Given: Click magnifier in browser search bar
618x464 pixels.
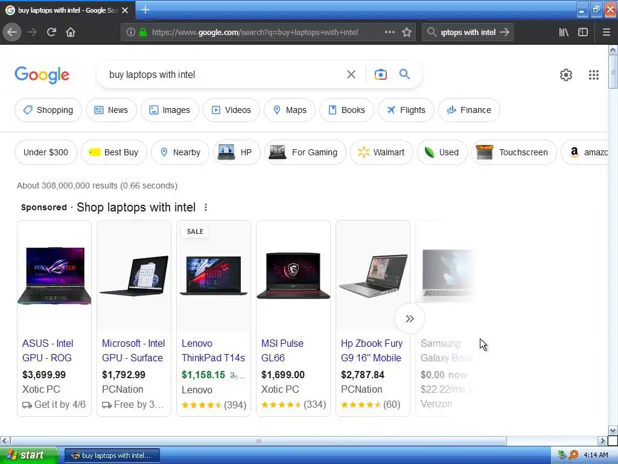Looking at the screenshot, I should [432, 32].
